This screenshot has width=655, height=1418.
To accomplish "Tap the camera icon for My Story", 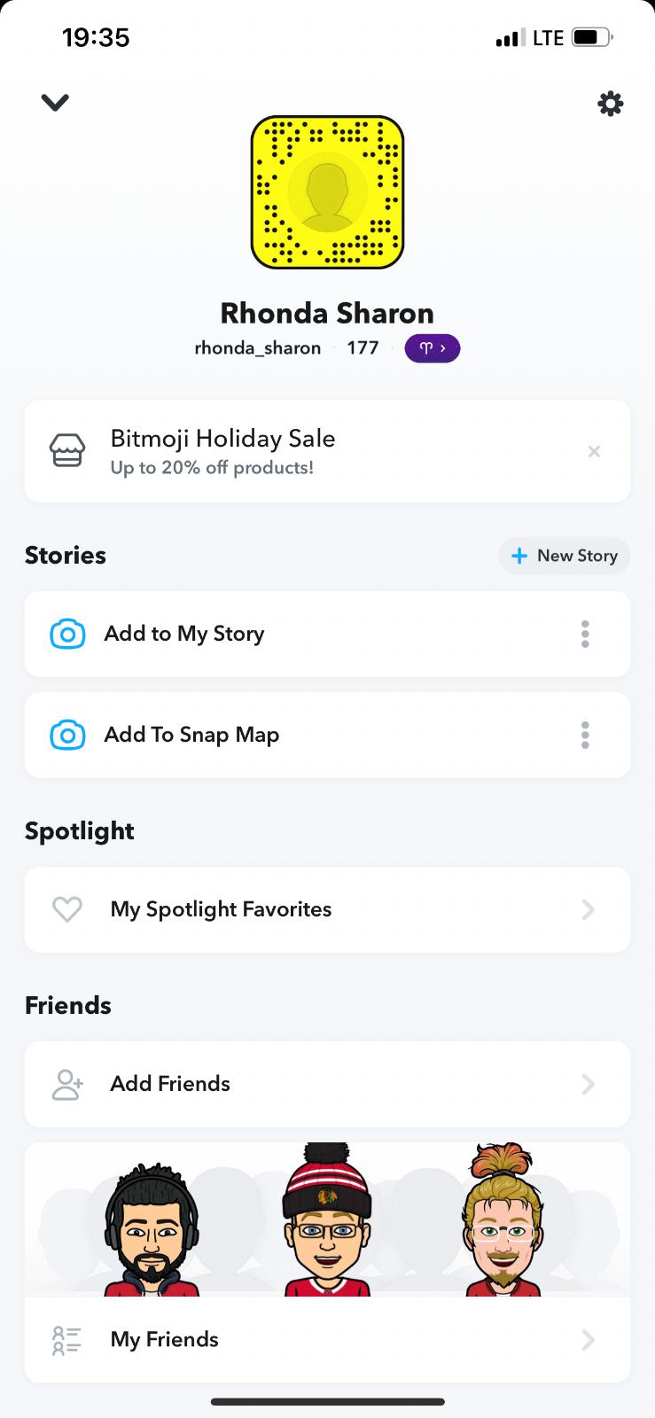I will tap(68, 635).
